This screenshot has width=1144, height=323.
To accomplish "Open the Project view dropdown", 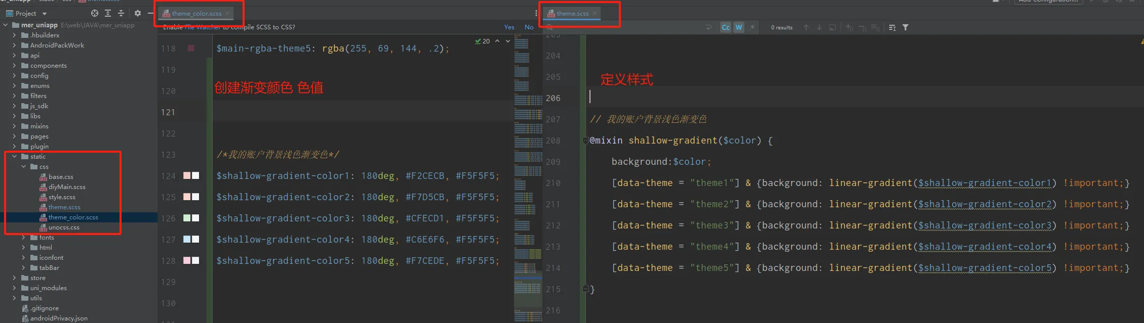I will coord(45,14).
